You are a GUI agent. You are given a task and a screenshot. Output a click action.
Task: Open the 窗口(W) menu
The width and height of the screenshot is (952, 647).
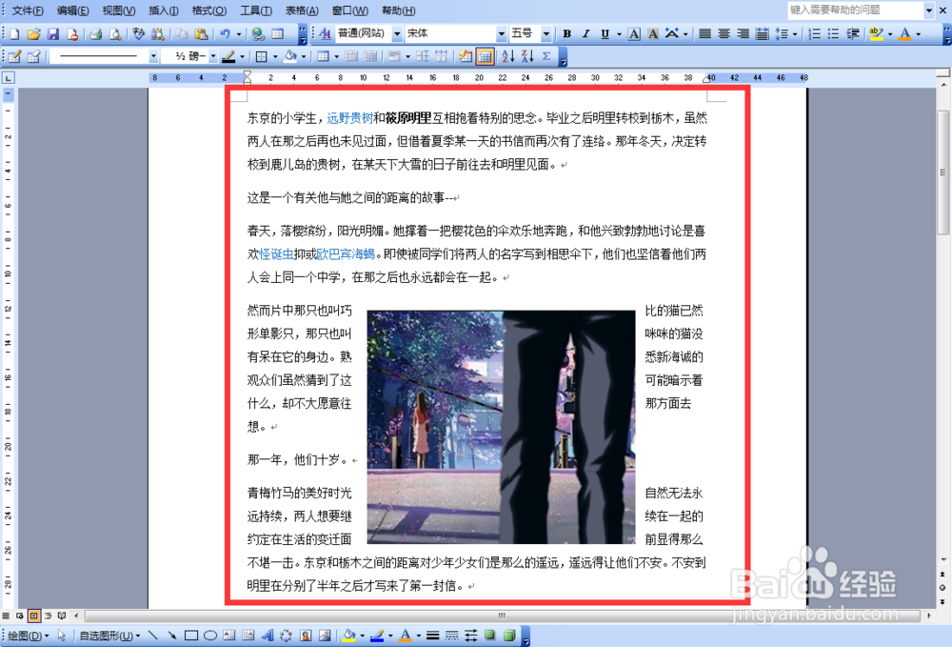point(349,10)
